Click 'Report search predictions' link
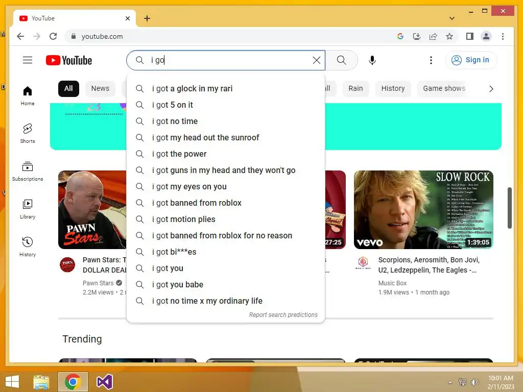 [283, 314]
